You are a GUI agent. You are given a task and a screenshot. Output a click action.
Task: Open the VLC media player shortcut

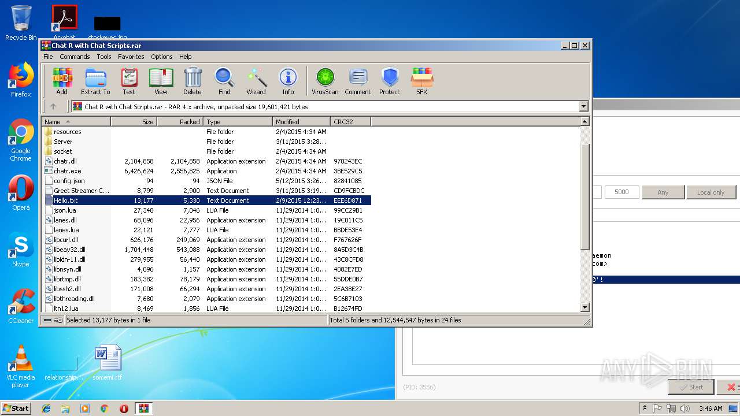coord(21,366)
